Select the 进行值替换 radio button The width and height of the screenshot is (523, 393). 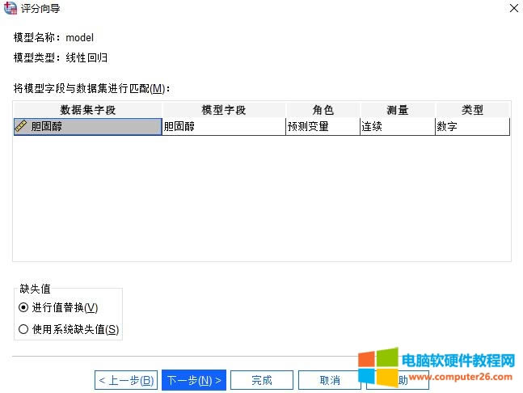point(23,308)
